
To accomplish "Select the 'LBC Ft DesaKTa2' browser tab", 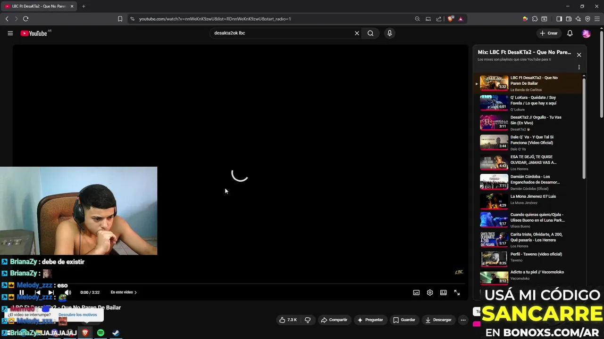I will tap(40, 6).
